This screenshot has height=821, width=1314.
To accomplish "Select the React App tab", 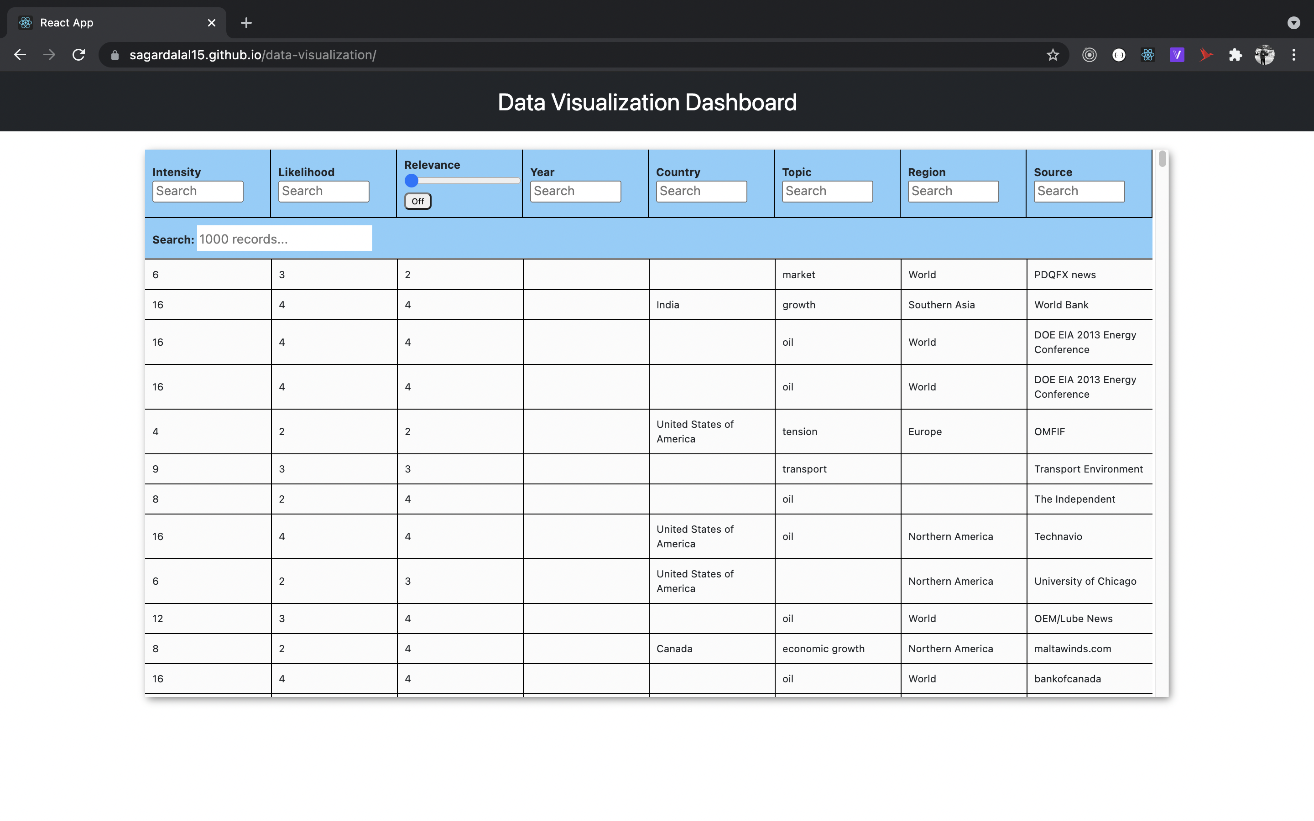I will pos(109,23).
